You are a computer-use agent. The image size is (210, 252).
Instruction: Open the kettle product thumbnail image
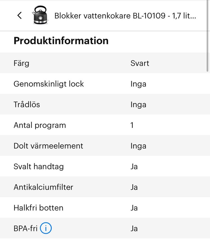[40, 15]
